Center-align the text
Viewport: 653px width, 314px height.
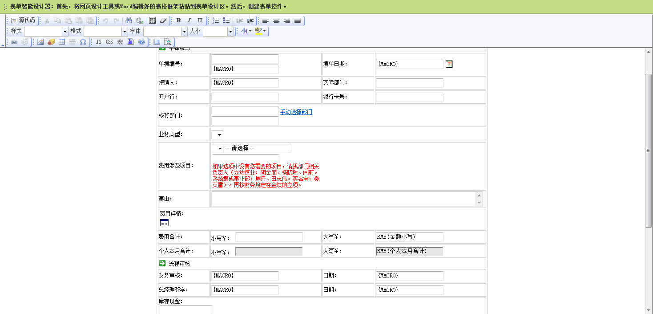tap(276, 20)
